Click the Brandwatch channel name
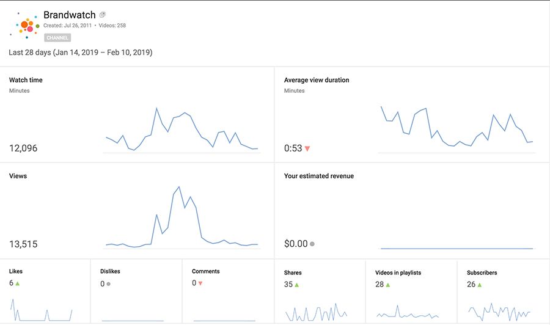The image size is (550, 325). click(x=69, y=15)
